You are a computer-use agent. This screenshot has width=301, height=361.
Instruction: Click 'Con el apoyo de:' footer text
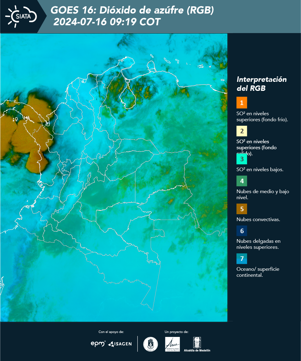111,332
